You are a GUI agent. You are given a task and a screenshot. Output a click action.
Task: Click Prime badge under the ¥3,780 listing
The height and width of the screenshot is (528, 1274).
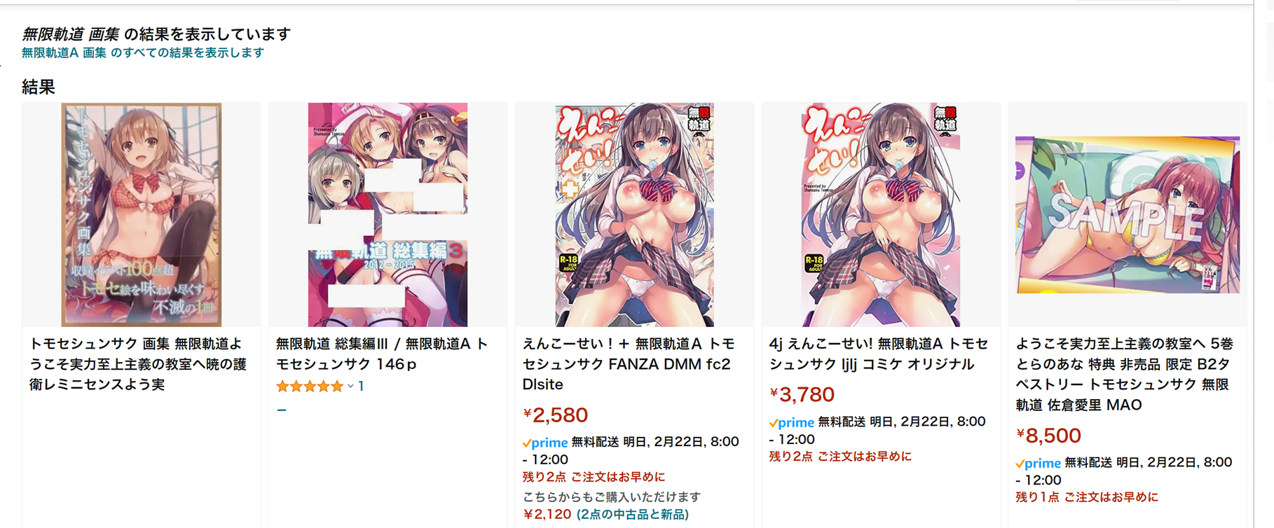791,422
